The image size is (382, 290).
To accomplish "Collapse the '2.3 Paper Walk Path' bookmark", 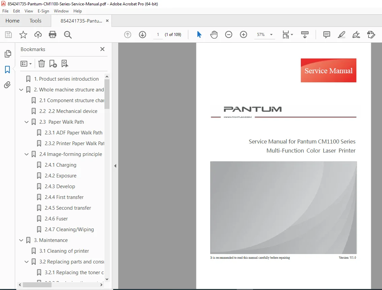I will click(27, 122).
